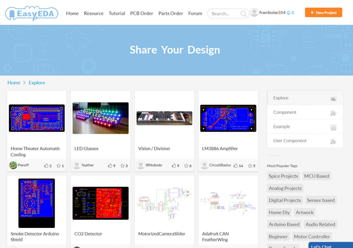Open the Vision / Division thumbnail
Screen dimensions: 353x248
click(164, 118)
